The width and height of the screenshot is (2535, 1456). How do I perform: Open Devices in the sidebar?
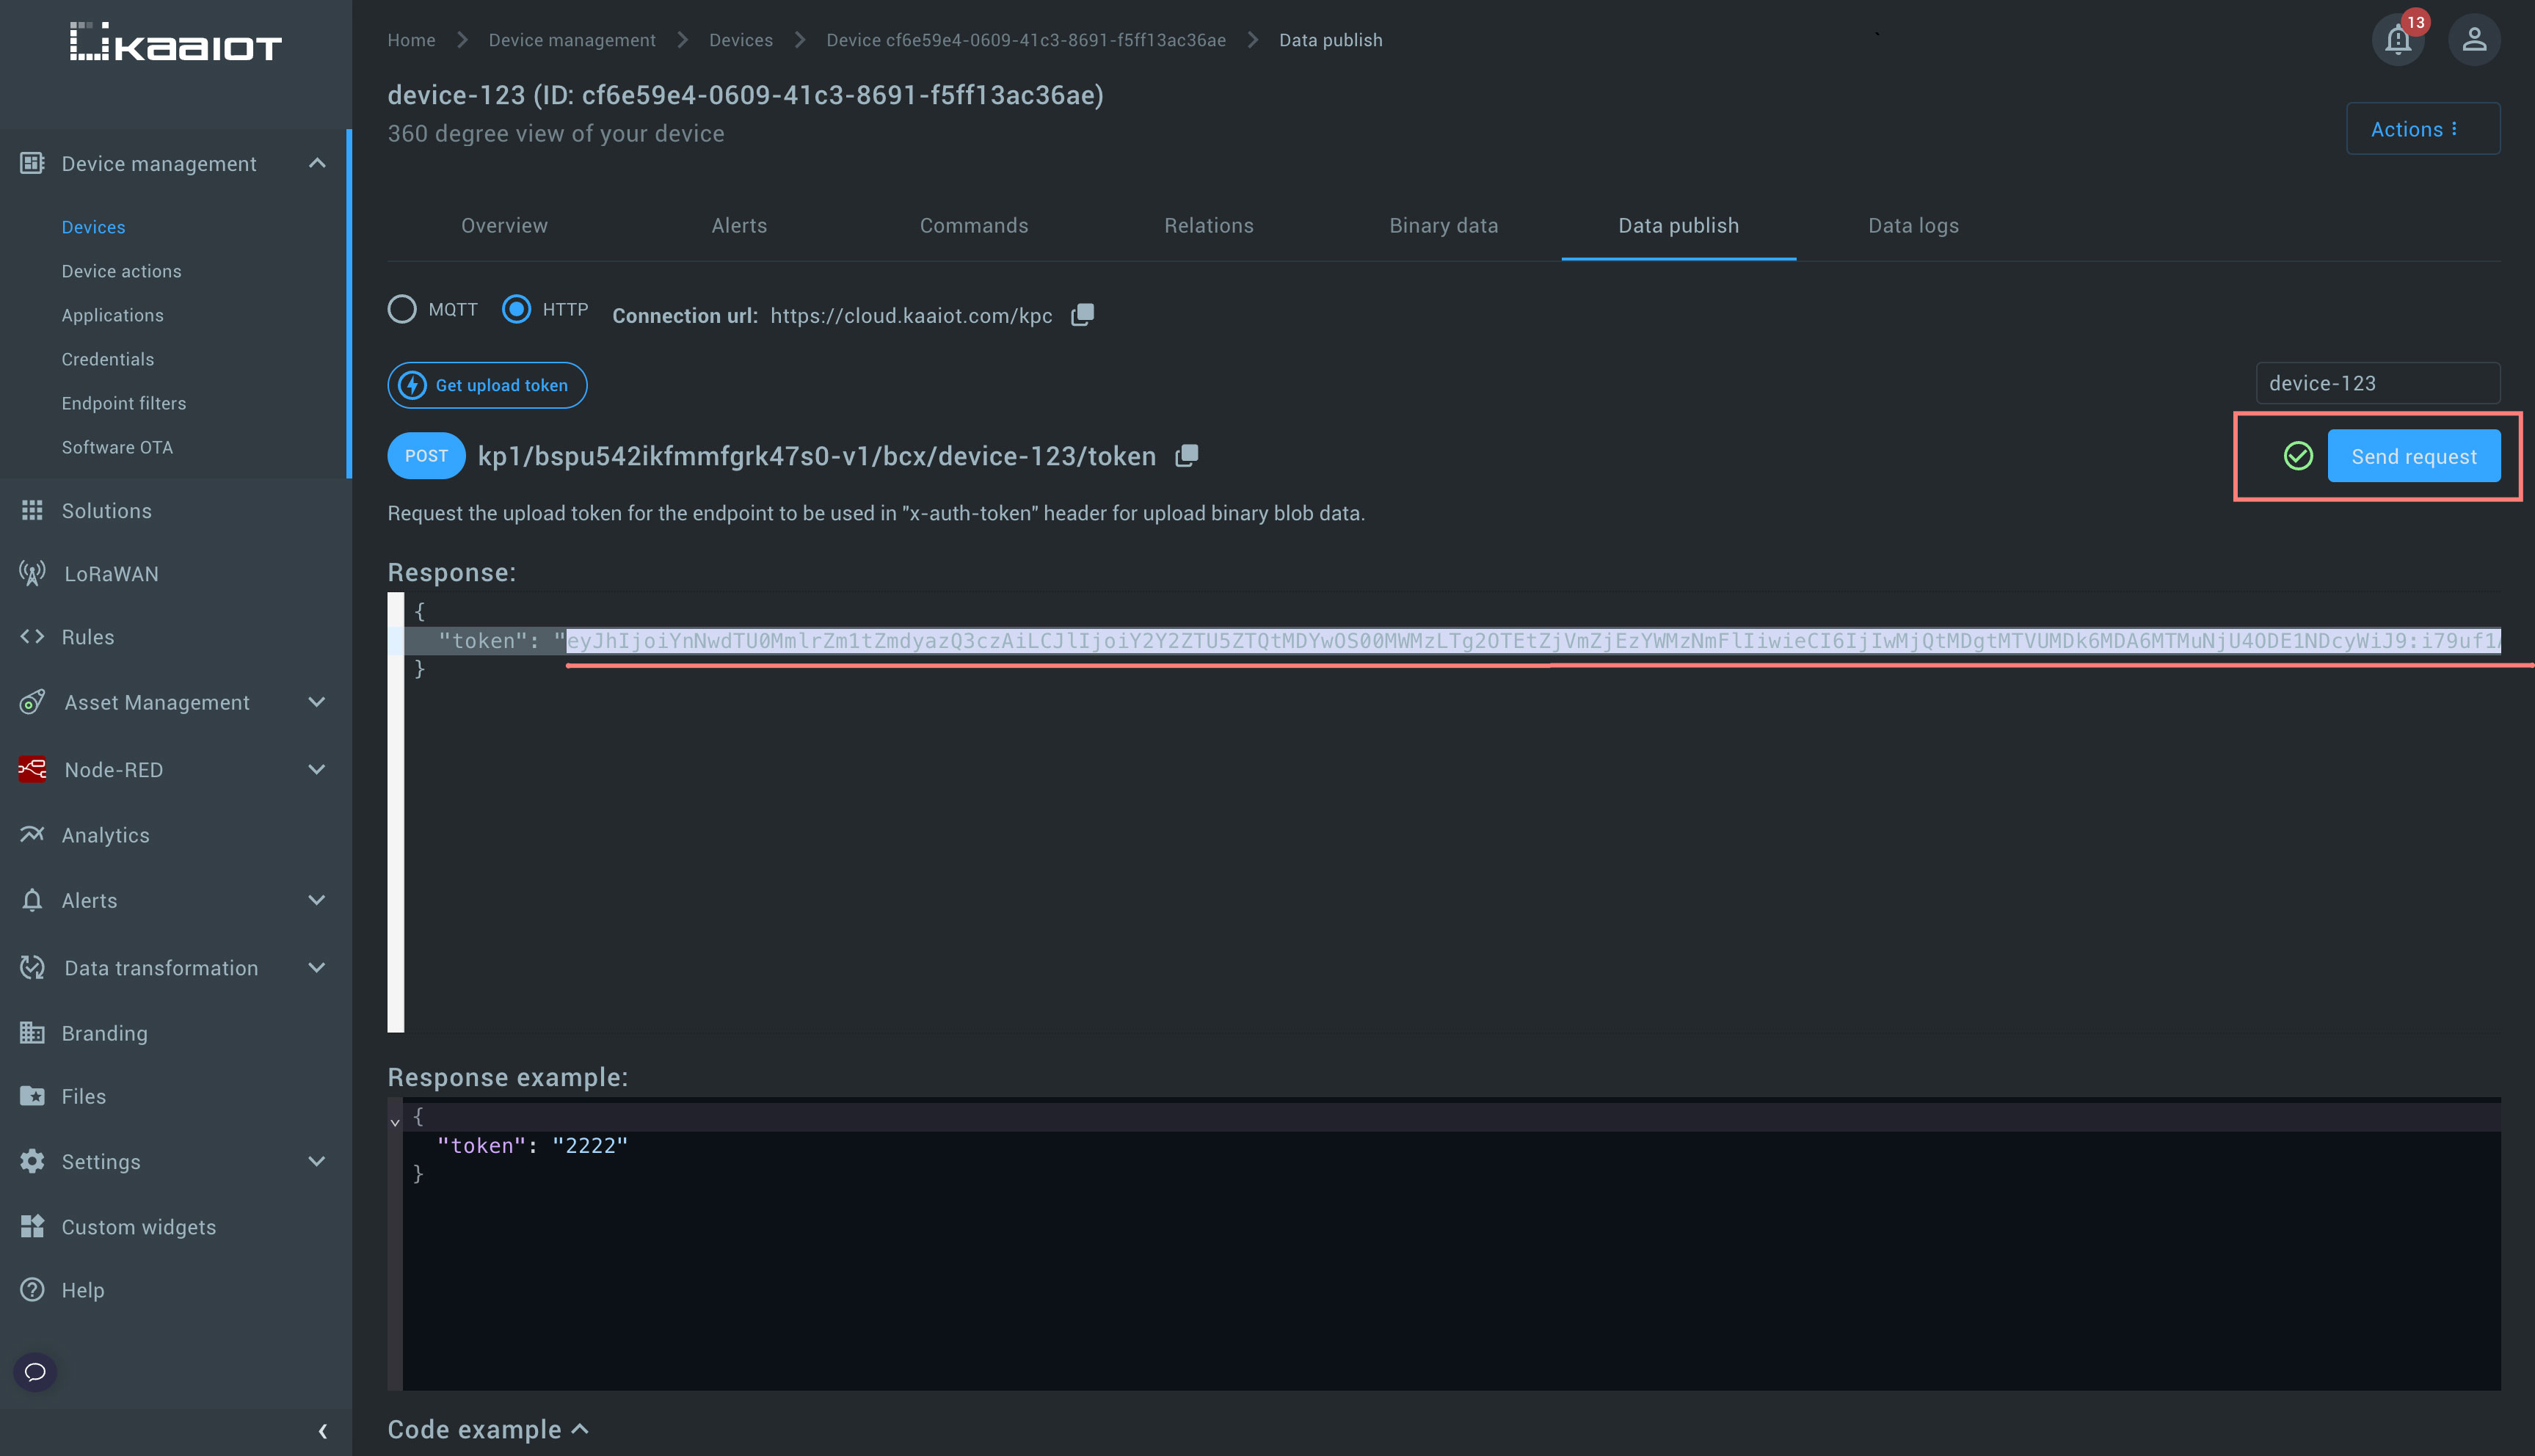coord(93,227)
